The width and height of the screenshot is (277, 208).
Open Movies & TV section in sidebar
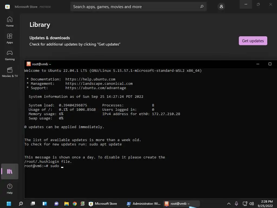pos(10,72)
